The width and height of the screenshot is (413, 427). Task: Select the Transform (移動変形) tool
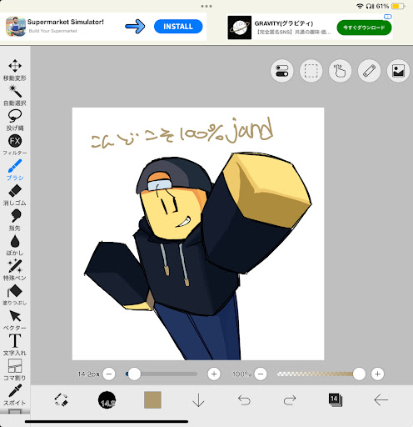pyautogui.click(x=15, y=70)
